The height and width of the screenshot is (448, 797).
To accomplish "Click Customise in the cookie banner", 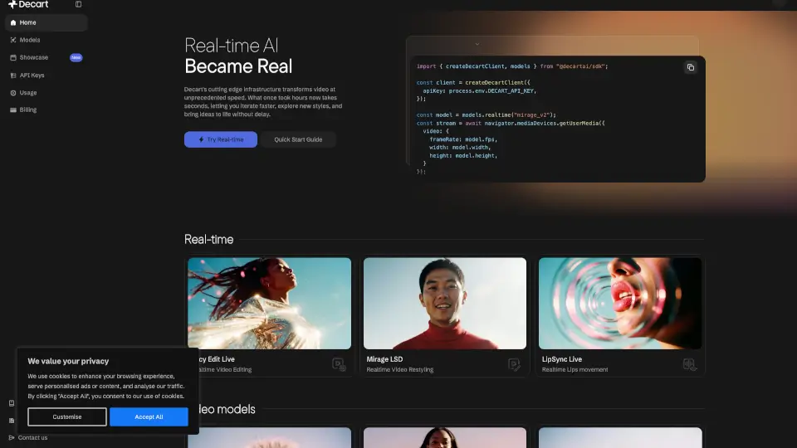I will [x=67, y=416].
